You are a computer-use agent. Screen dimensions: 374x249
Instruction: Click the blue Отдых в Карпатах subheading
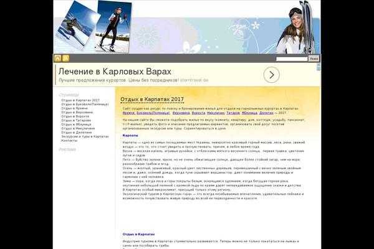click(x=138, y=235)
